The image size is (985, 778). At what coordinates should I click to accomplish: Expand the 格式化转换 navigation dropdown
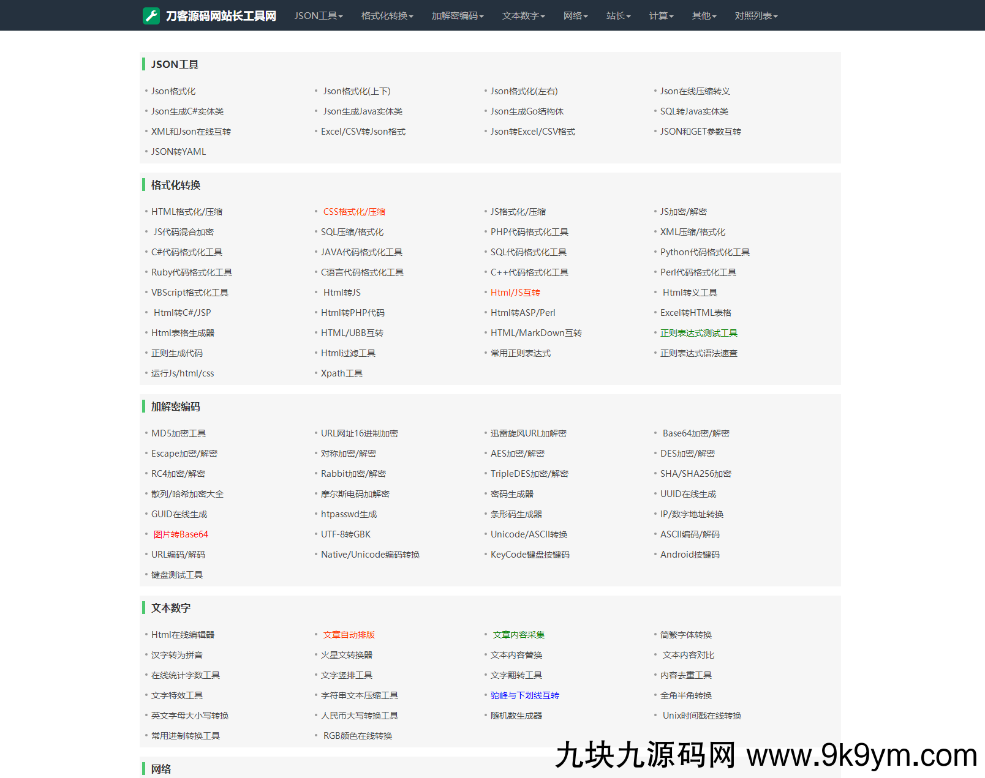(x=387, y=16)
